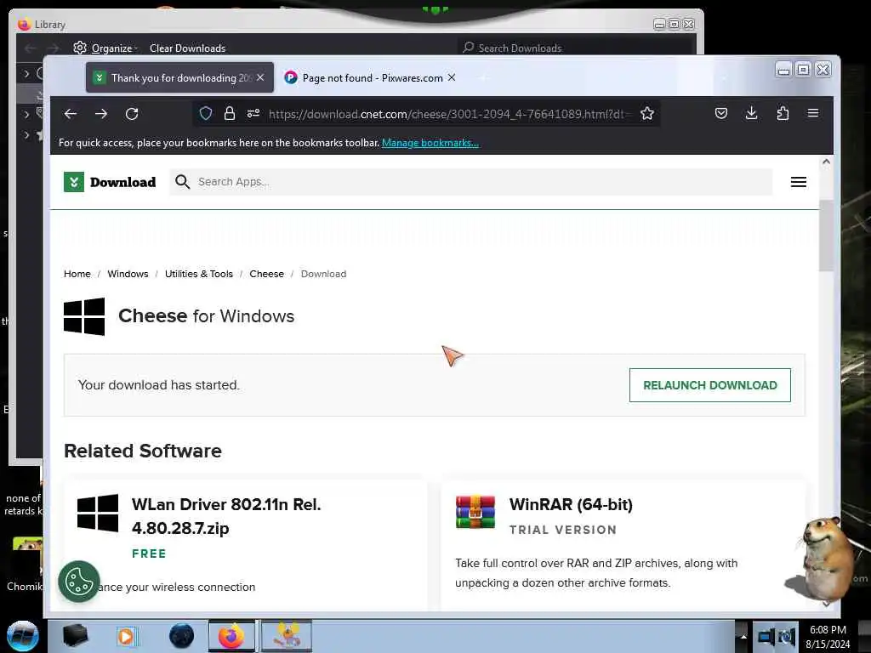This screenshot has height=653, width=871.
Task: Go to Windows breadcrumb link
Action: click(x=128, y=274)
